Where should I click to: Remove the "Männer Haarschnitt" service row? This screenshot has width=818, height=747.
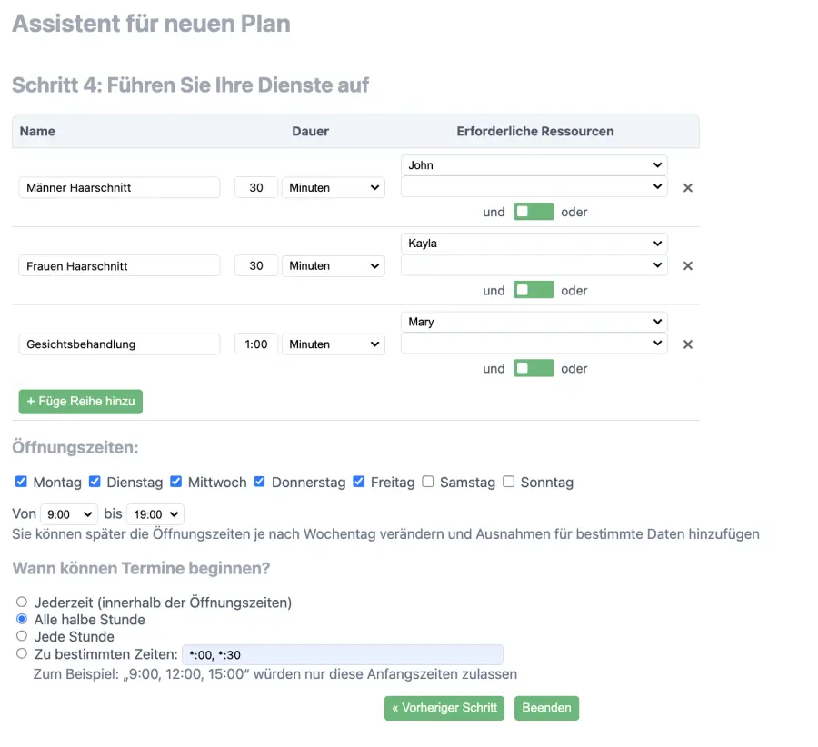click(x=688, y=187)
